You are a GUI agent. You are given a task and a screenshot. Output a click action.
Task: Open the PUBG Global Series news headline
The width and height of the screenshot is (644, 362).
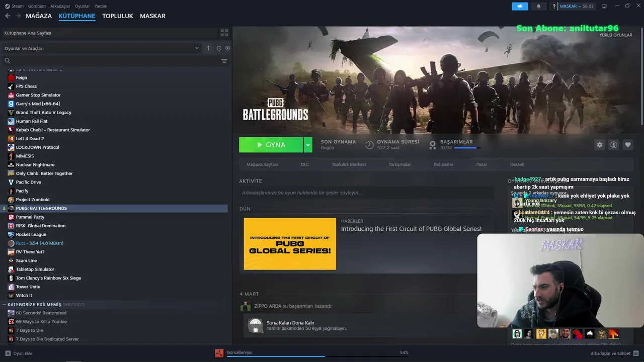coord(411,229)
